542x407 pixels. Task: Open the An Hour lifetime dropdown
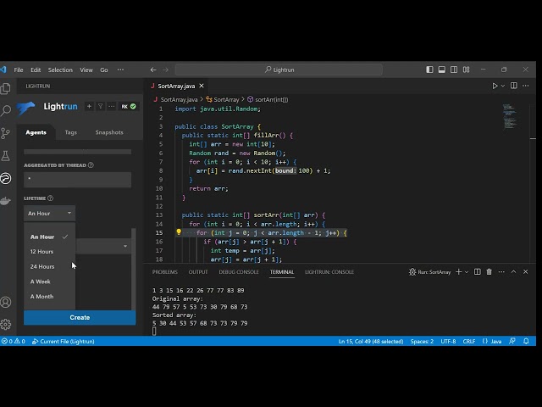coord(49,213)
